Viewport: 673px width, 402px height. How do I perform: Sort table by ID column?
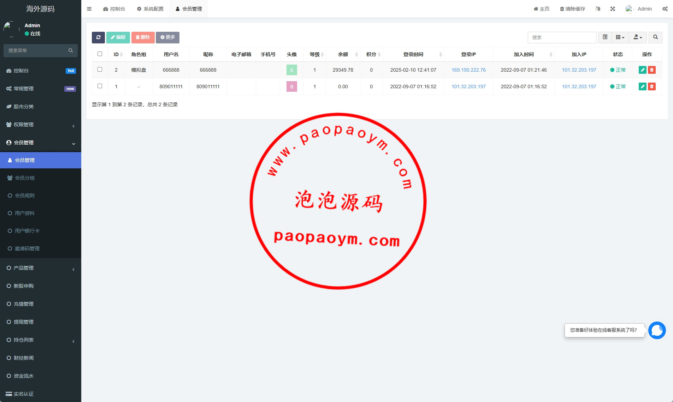click(x=116, y=54)
